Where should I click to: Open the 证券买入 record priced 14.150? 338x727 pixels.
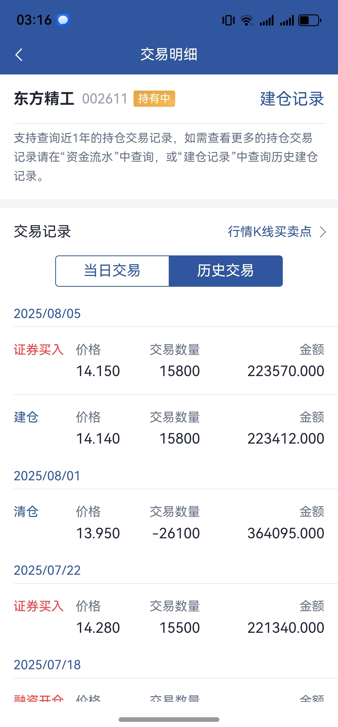(169, 361)
